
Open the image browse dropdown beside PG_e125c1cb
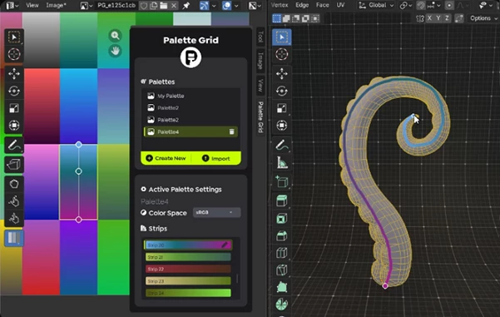click(87, 6)
